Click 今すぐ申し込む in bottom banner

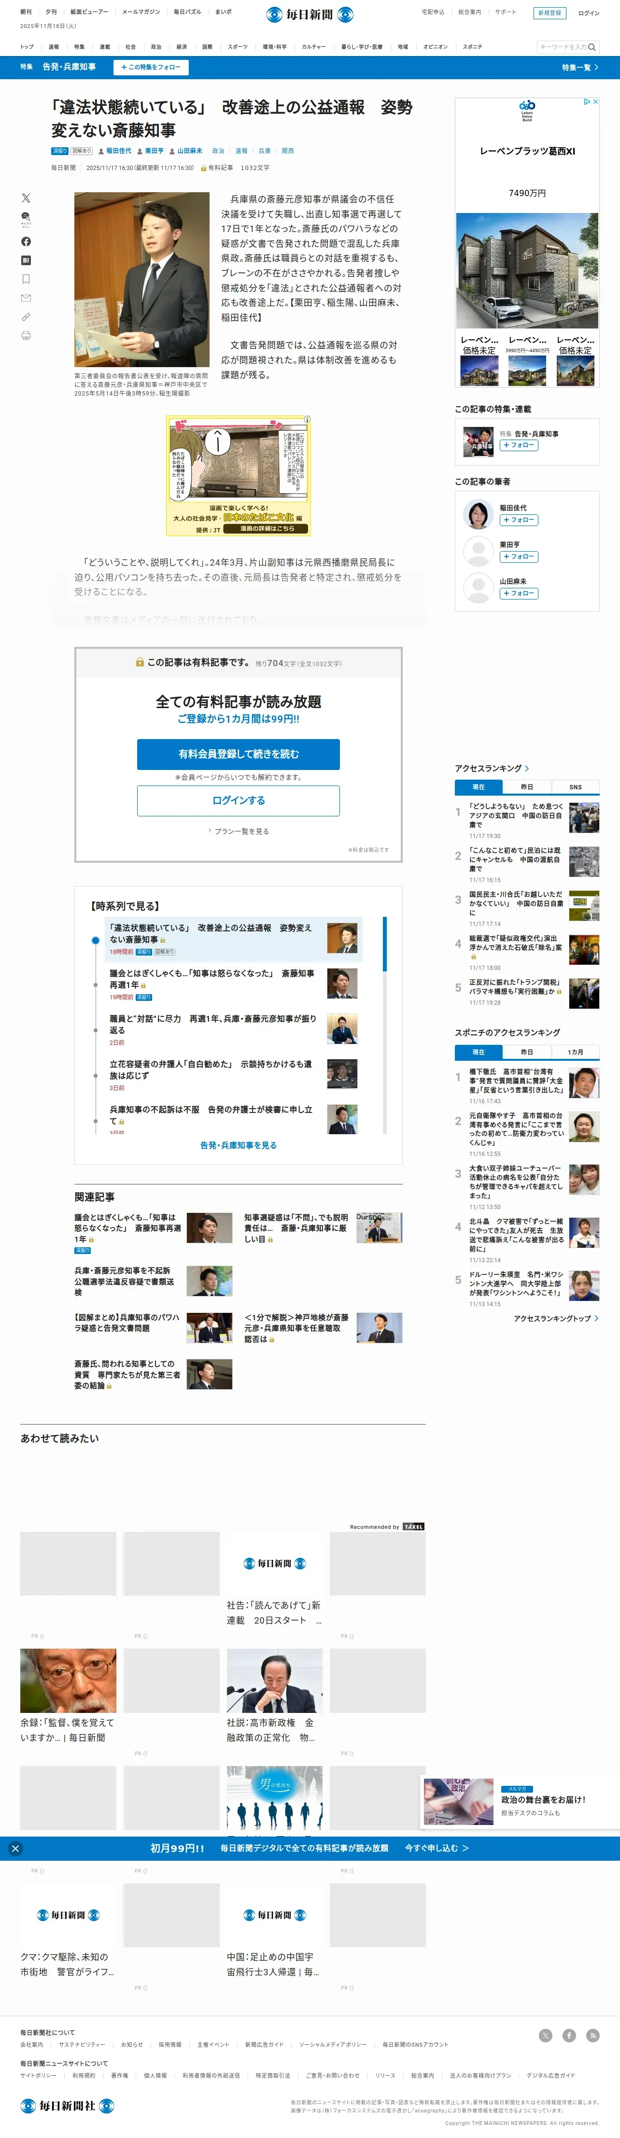coord(437,1848)
